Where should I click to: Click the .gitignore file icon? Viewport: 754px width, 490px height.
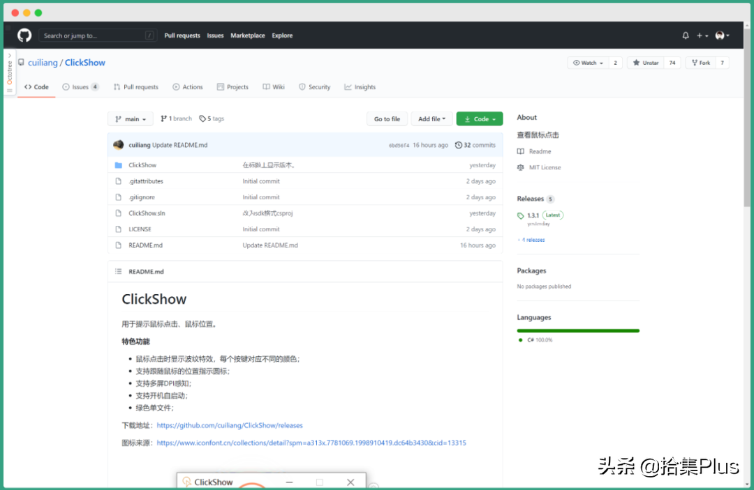[118, 197]
